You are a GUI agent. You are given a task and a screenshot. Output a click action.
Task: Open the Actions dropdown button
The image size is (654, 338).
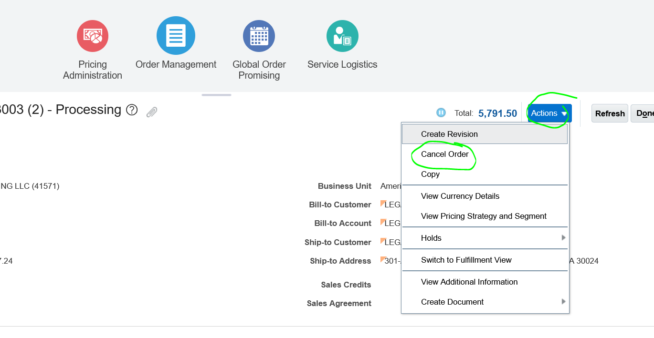(x=549, y=113)
